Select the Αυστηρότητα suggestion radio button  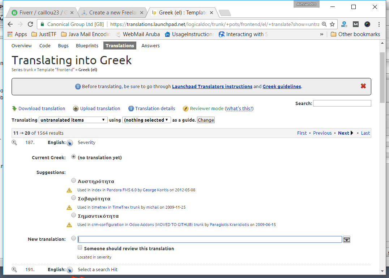point(74,181)
